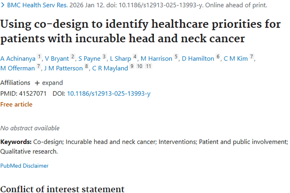This screenshot has width=290, height=193.
Task: Click author J M Patterson
Action: [x=63, y=68]
